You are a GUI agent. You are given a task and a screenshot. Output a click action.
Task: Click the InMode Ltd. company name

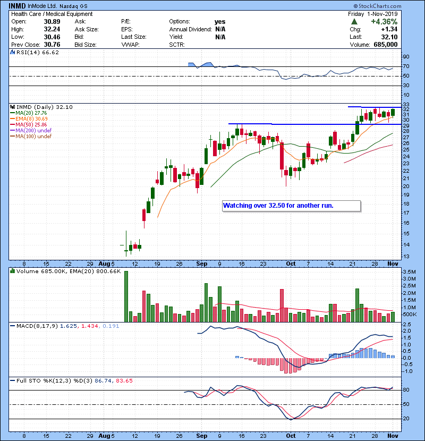42,6
